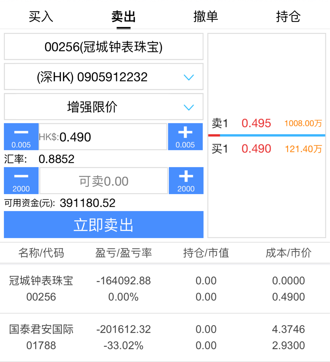Pick the 买1 price 0.490 in quotes
Viewport: 330px width, 362px height.
pos(256,149)
